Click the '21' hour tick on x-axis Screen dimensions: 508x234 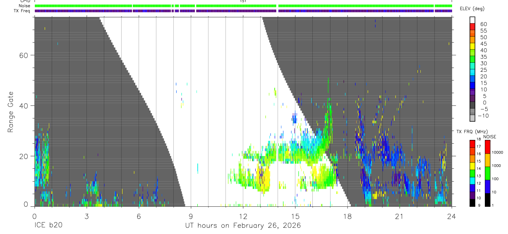400,216
